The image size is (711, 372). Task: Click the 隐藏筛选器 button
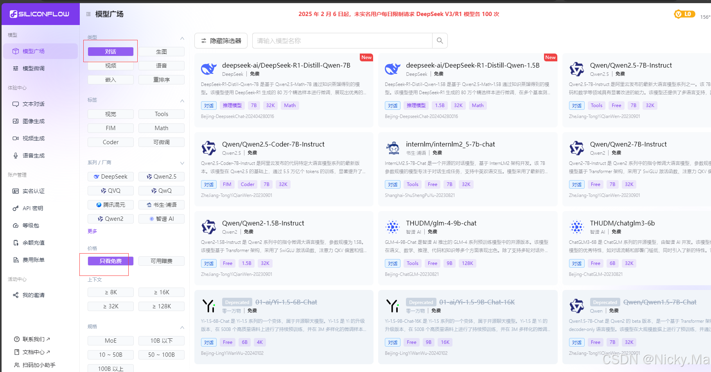tap(221, 41)
